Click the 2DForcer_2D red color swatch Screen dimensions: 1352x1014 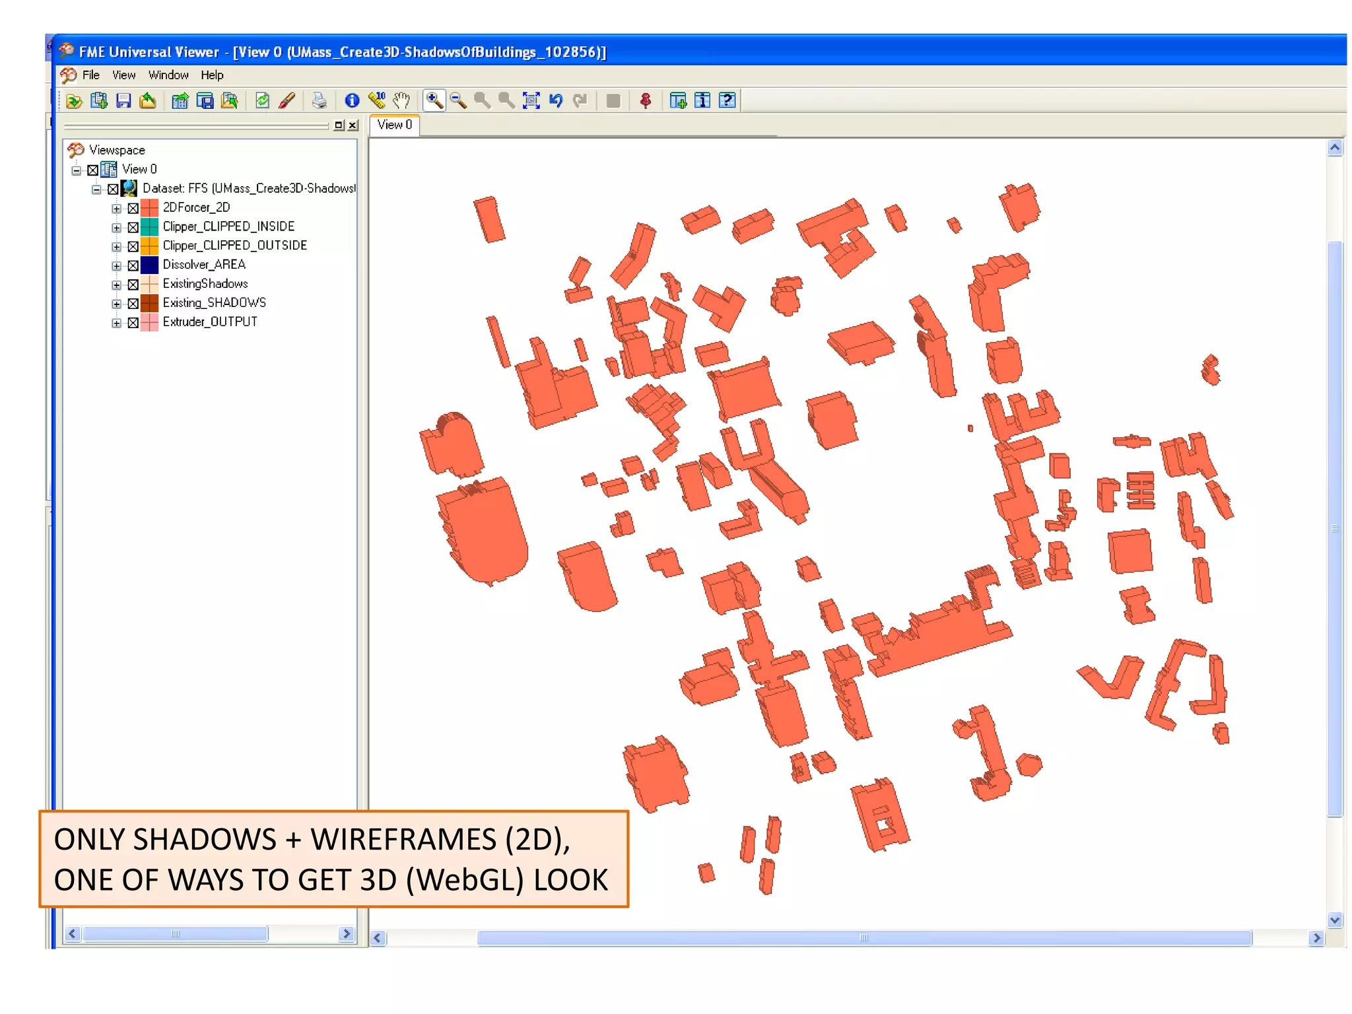(x=150, y=208)
